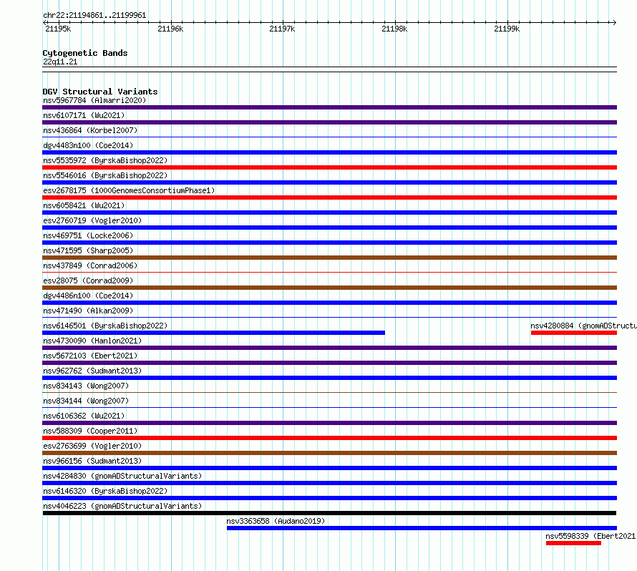Click nsv6146501 (ByrskaBishop2022) label

click(105, 326)
